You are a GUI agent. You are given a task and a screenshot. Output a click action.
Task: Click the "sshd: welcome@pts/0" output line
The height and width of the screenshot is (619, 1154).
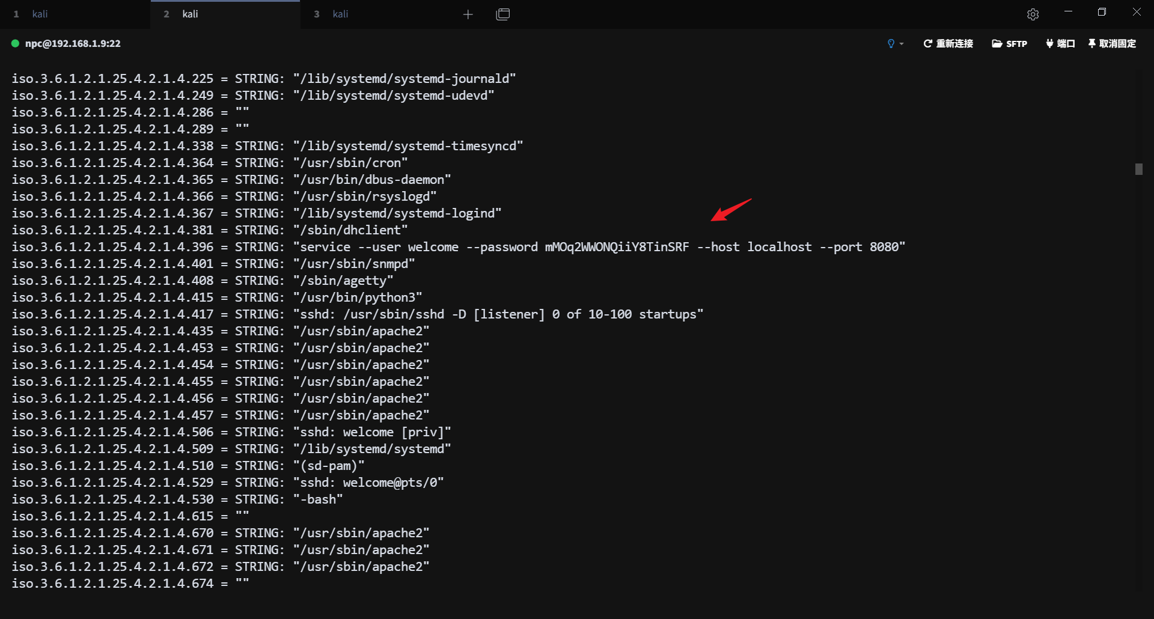pos(371,483)
